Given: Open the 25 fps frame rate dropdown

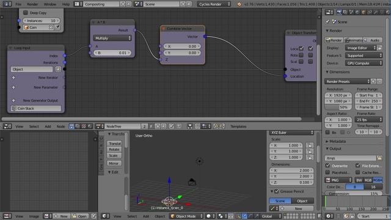Looking at the screenshot, I should (x=368, y=120).
